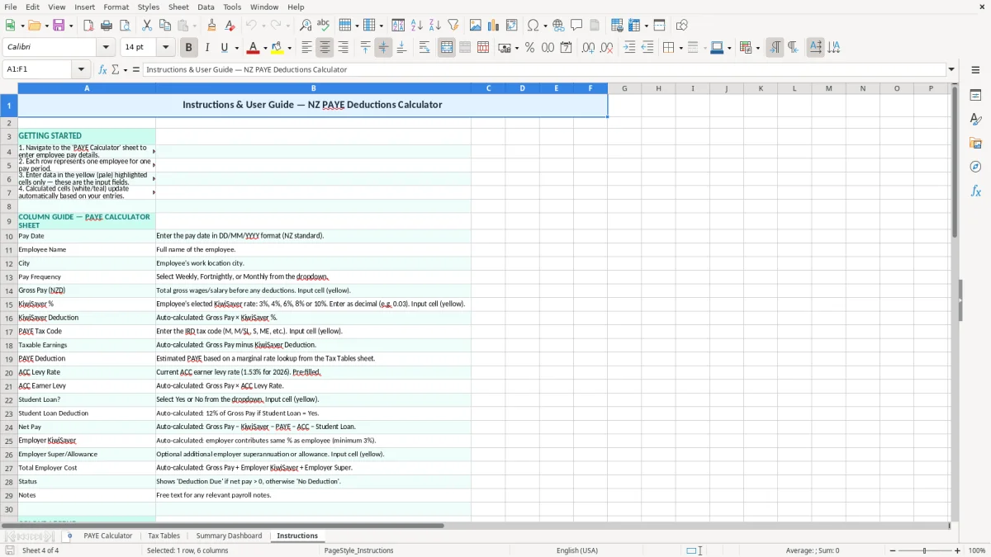Screen dimensions: 991x557
Task: Open sidebar Properties panel icon
Action: (975, 96)
